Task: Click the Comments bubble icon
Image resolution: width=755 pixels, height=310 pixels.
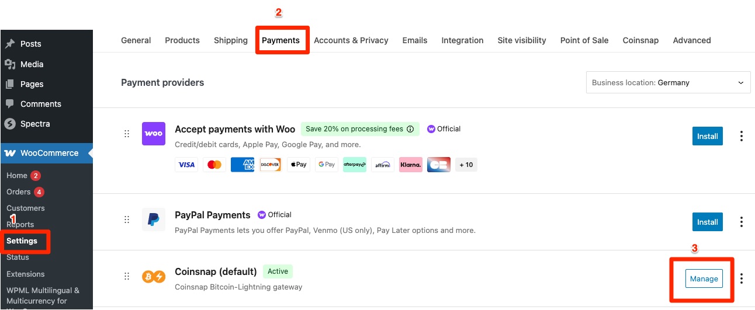Action: coord(10,104)
